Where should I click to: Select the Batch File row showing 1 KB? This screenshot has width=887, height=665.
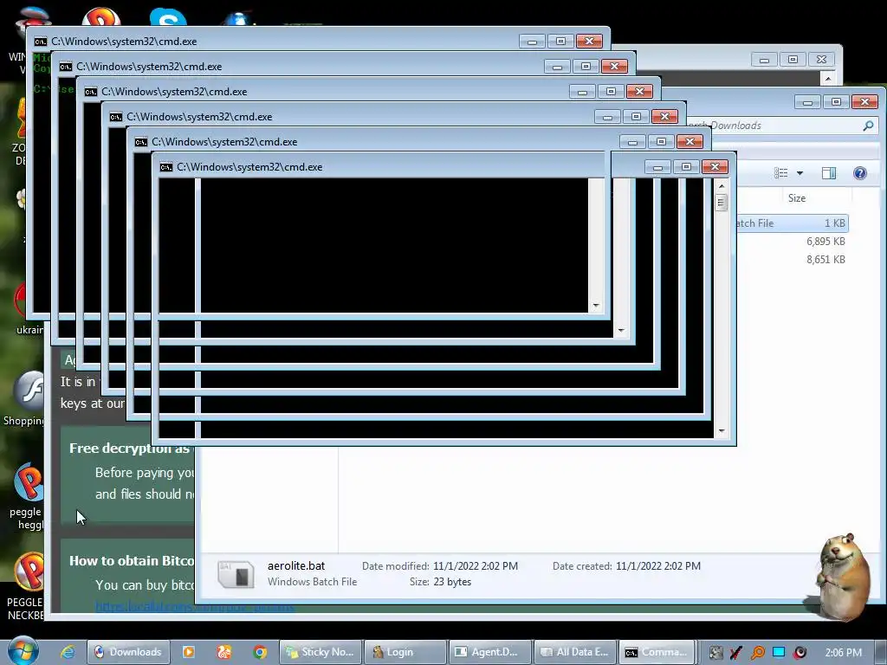click(x=792, y=223)
